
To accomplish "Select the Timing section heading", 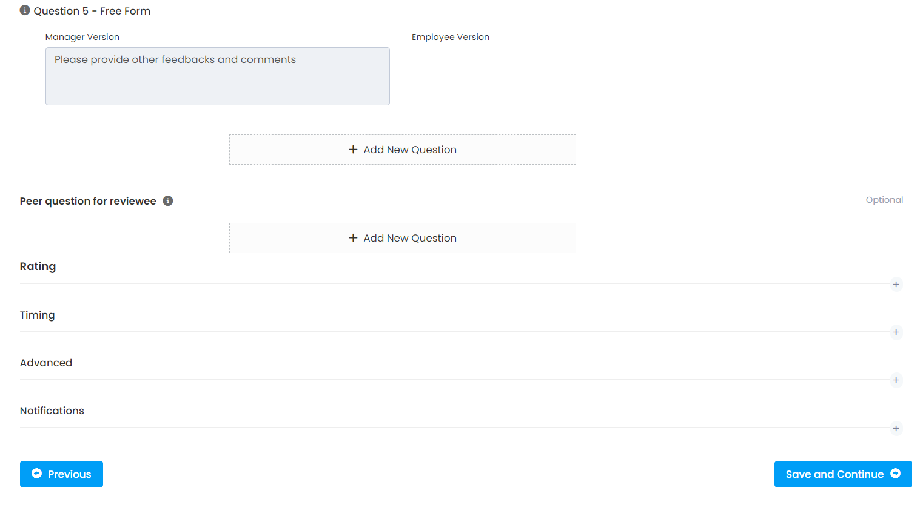I will (37, 315).
